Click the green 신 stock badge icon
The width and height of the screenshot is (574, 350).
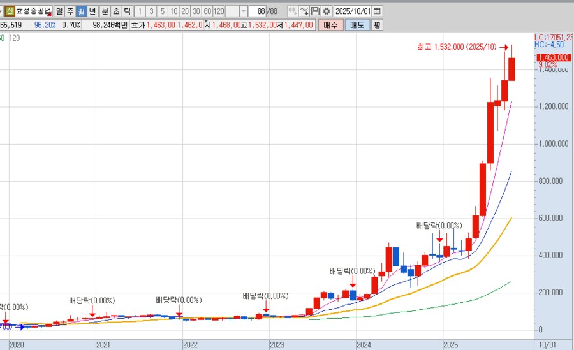click(10, 11)
